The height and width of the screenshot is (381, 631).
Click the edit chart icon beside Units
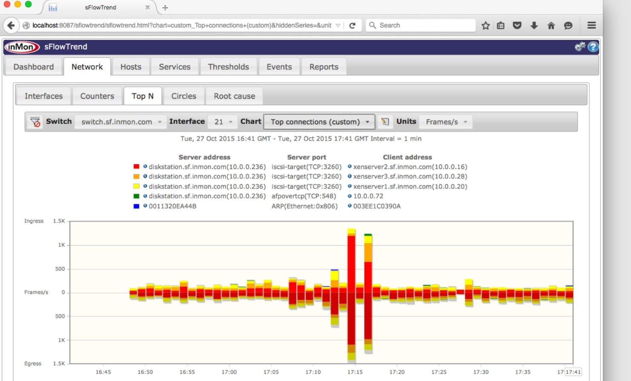[x=385, y=122]
